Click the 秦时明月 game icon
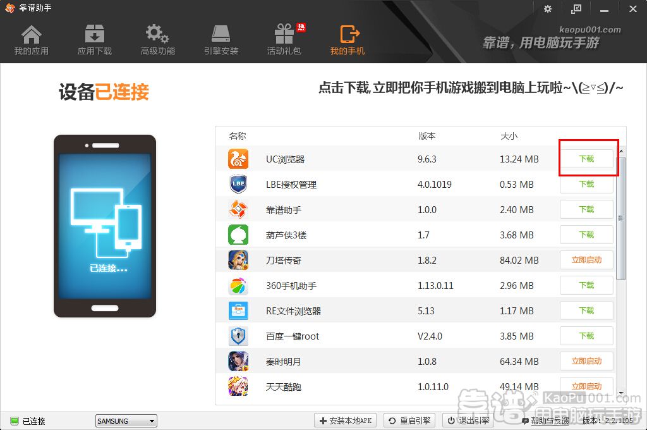This screenshot has width=647, height=430. [238, 362]
